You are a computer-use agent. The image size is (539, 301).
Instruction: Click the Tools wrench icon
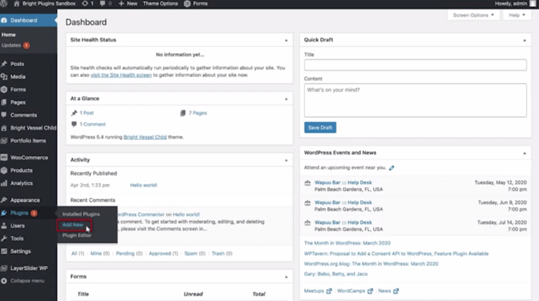(x=4, y=238)
